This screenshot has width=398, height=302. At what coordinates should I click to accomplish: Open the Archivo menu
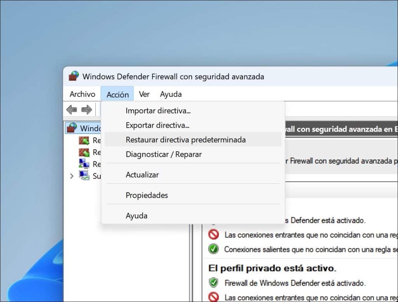tap(82, 94)
